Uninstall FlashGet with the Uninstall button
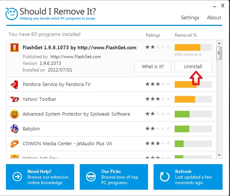This screenshot has width=230, height=196. 193,67
